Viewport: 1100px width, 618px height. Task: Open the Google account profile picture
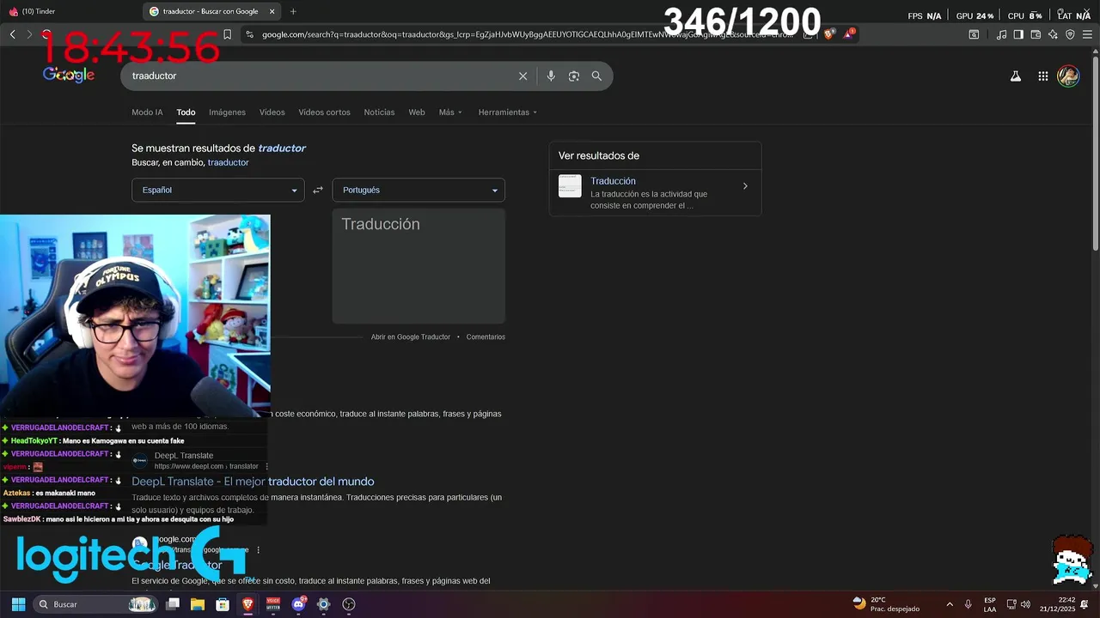tap(1068, 76)
